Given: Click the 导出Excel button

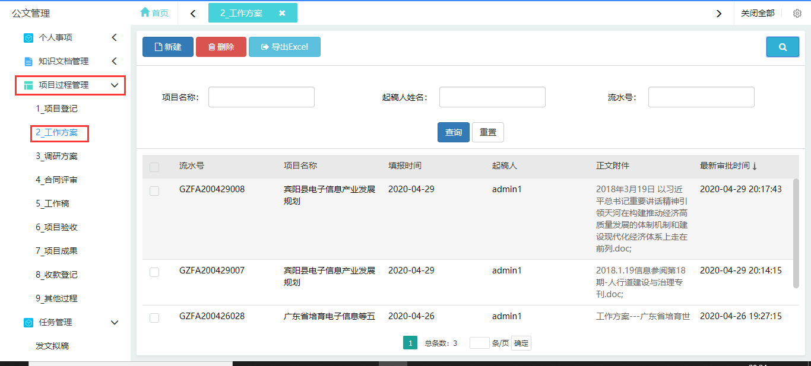Looking at the screenshot, I should pos(284,47).
